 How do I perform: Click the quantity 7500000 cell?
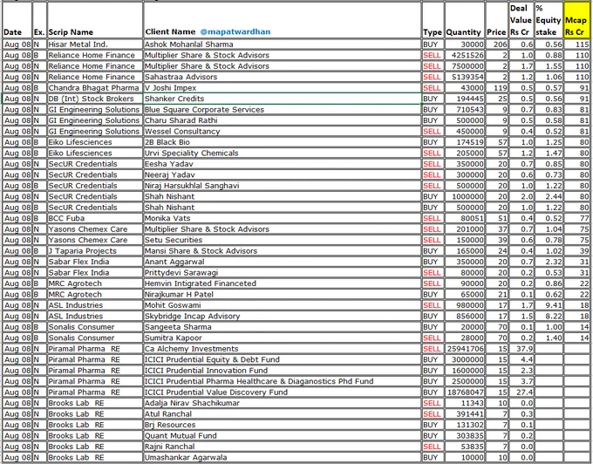[x=465, y=66]
